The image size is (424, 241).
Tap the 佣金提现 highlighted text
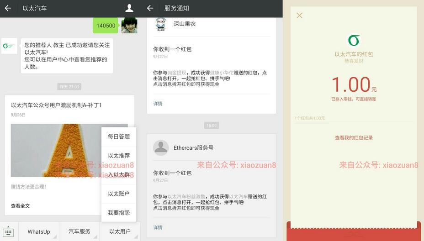click(x=177, y=73)
